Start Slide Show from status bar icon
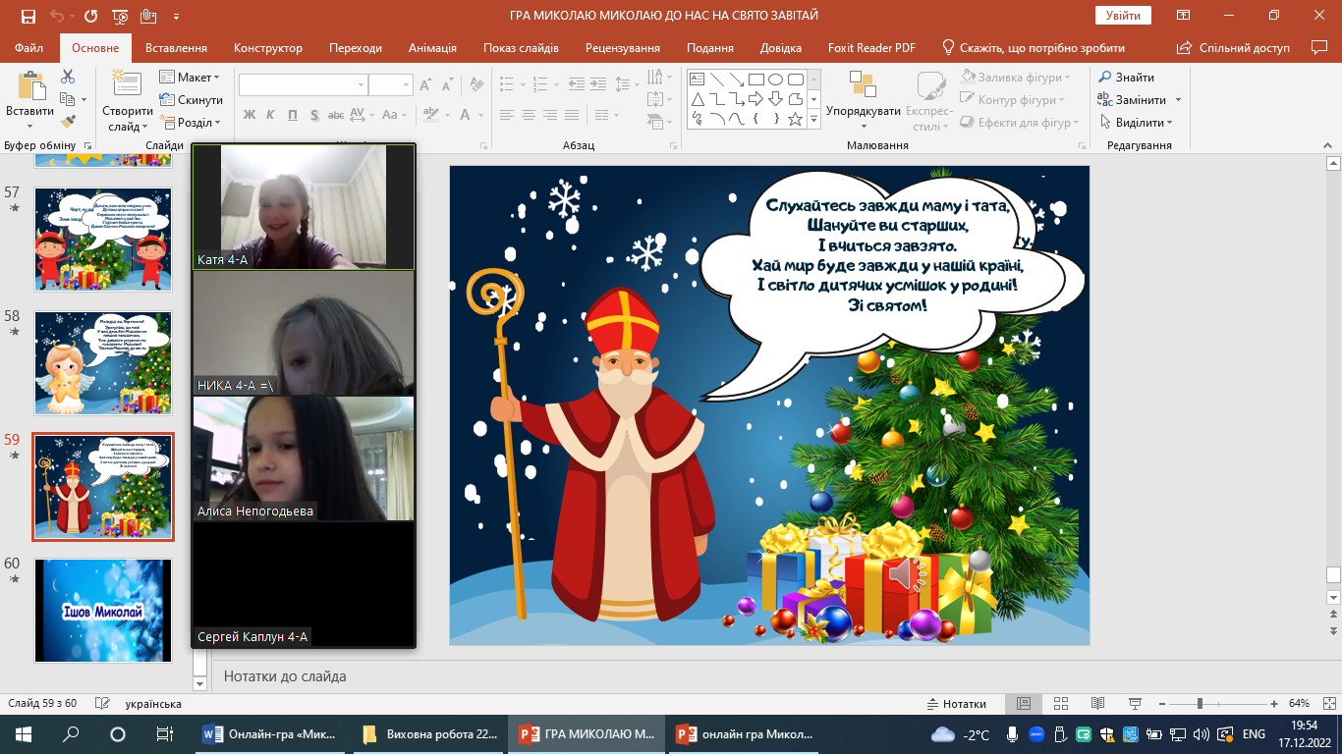This screenshot has height=754, width=1342. tap(1136, 704)
